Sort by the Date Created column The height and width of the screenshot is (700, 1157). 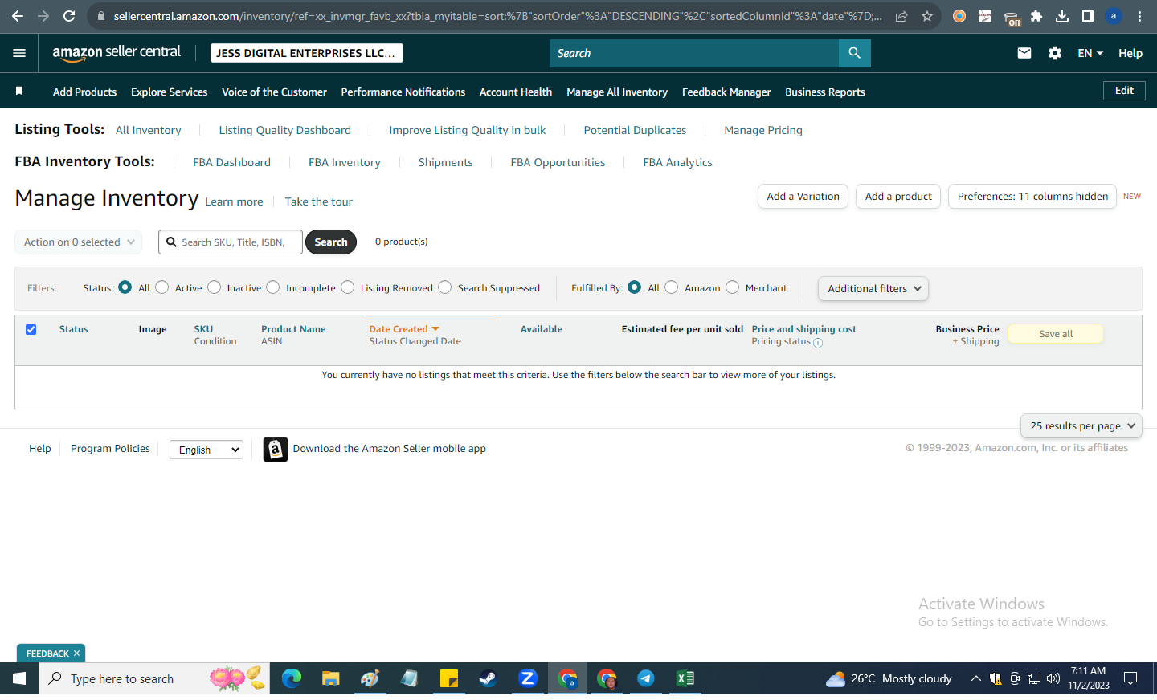point(404,329)
